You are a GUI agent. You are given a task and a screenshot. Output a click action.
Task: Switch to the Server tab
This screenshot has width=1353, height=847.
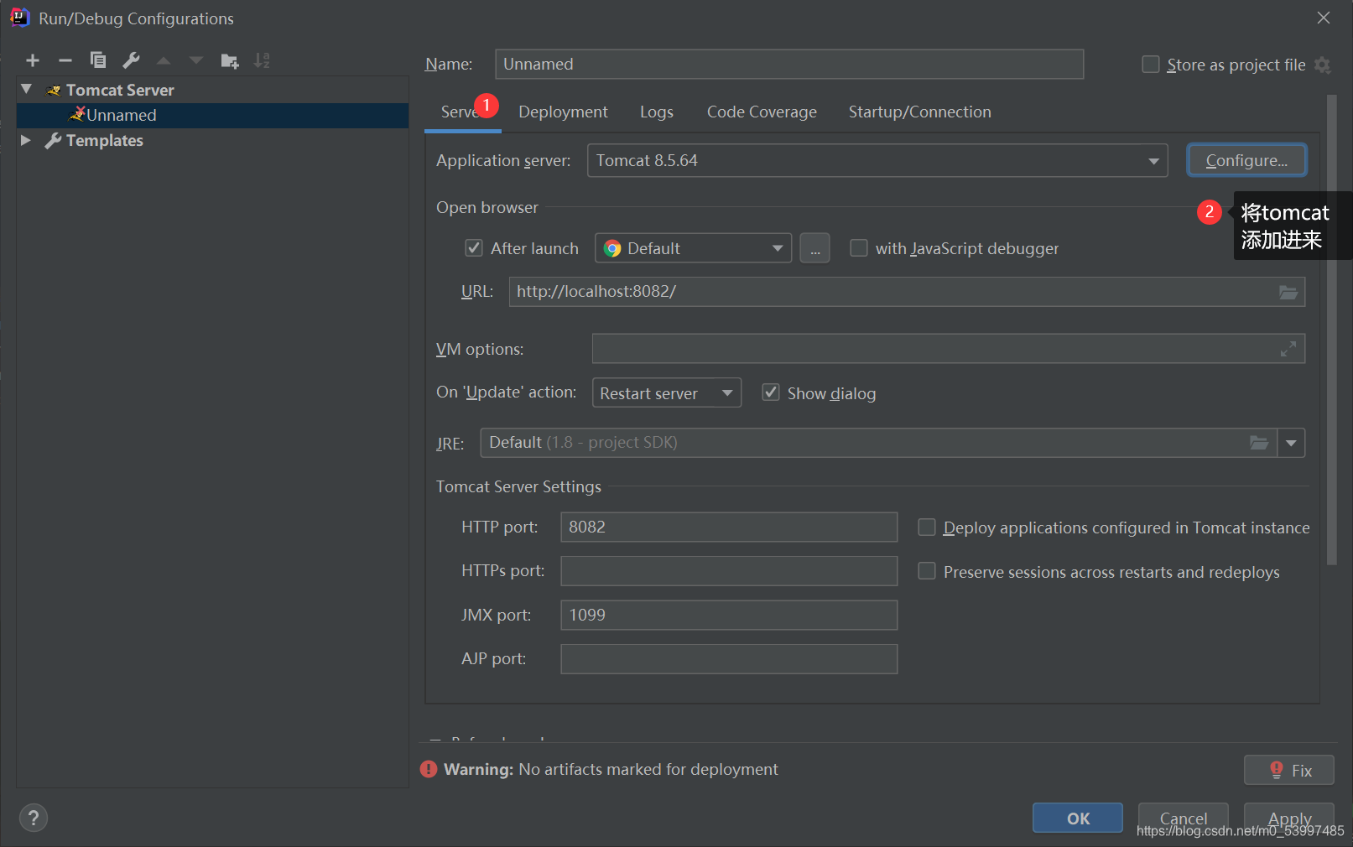pos(462,112)
